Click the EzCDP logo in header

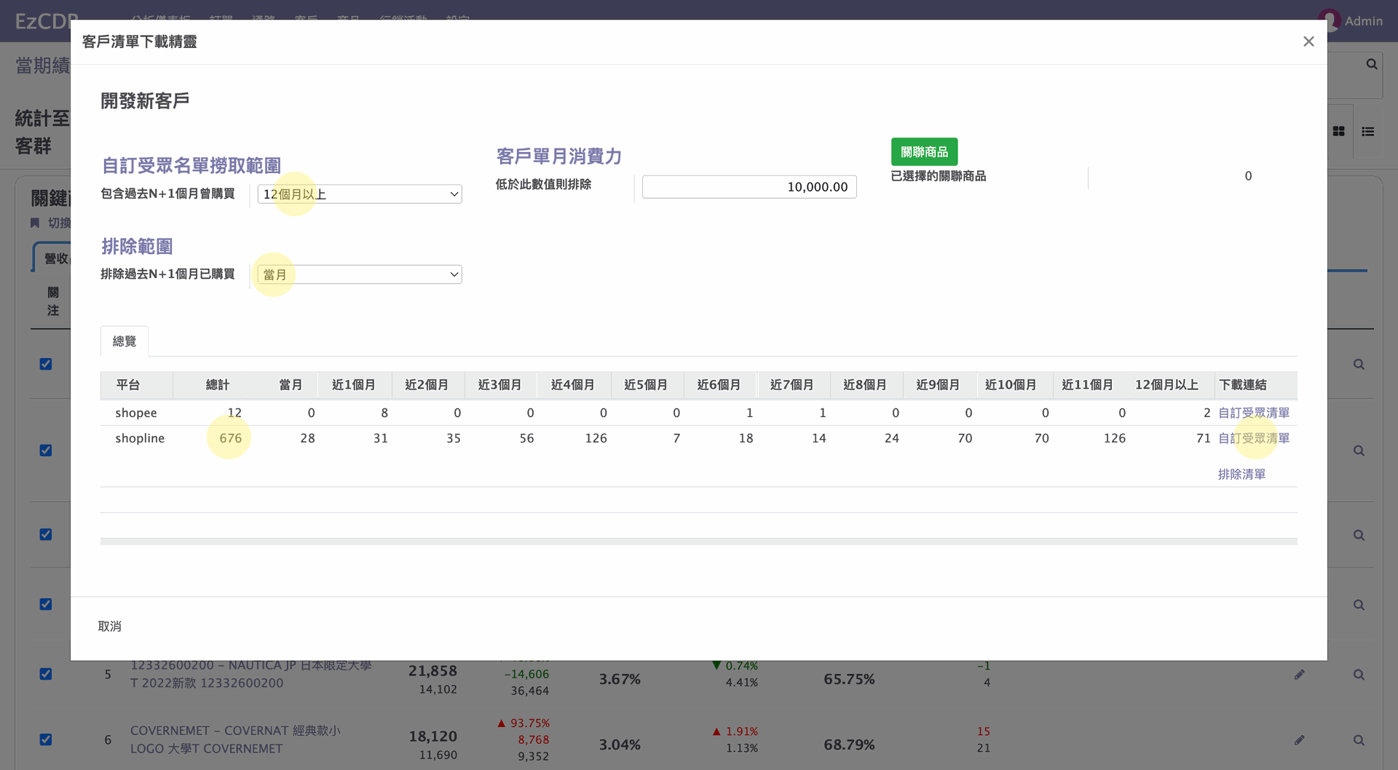pyautogui.click(x=42, y=20)
